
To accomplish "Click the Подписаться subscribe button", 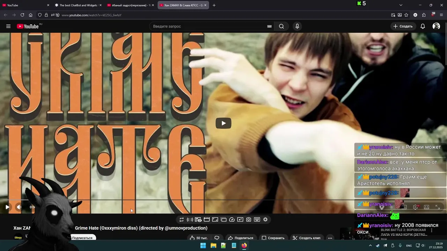I will [82, 238].
